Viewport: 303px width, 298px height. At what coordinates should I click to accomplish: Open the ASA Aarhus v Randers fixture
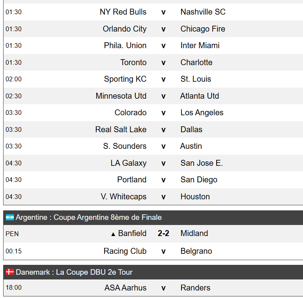tap(153, 288)
